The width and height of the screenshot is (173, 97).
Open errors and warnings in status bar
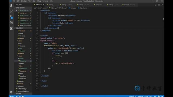pos(21,96)
